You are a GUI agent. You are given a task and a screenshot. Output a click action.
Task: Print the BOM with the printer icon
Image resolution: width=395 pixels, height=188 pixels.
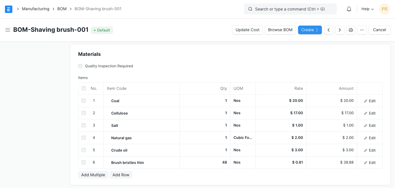(x=351, y=30)
